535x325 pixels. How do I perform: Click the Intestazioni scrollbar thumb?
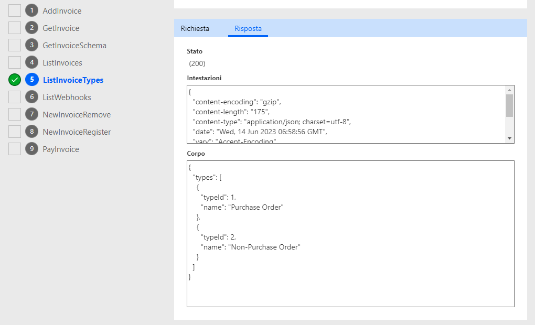[509, 106]
